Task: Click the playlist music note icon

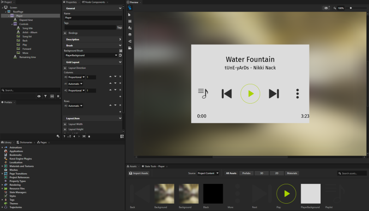Action: tap(203, 94)
